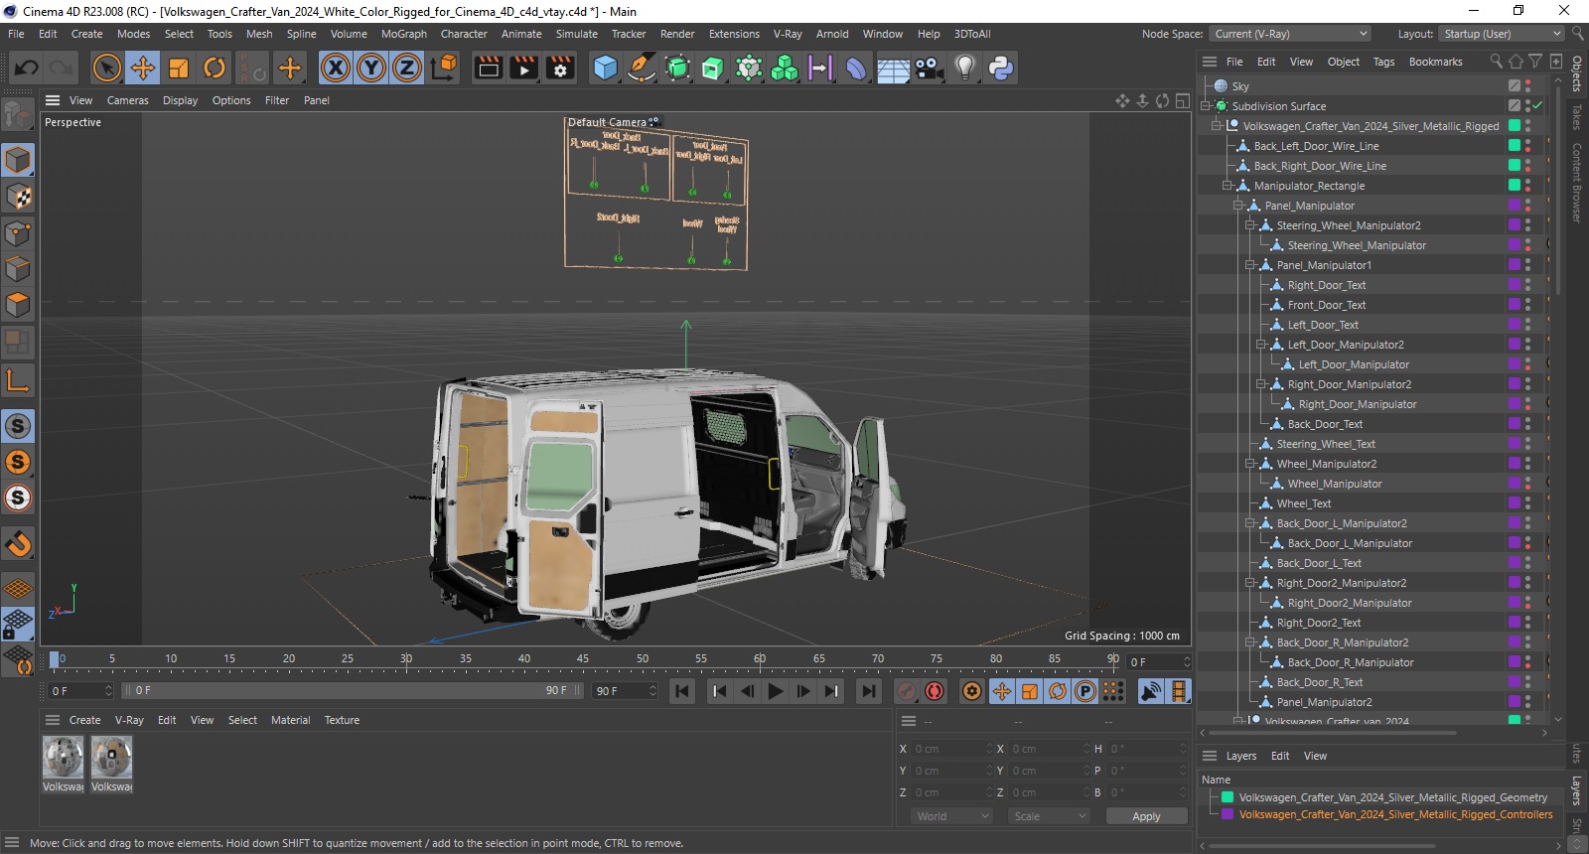The image size is (1589, 854).
Task: Open the Objects side tab
Action: click(1577, 74)
